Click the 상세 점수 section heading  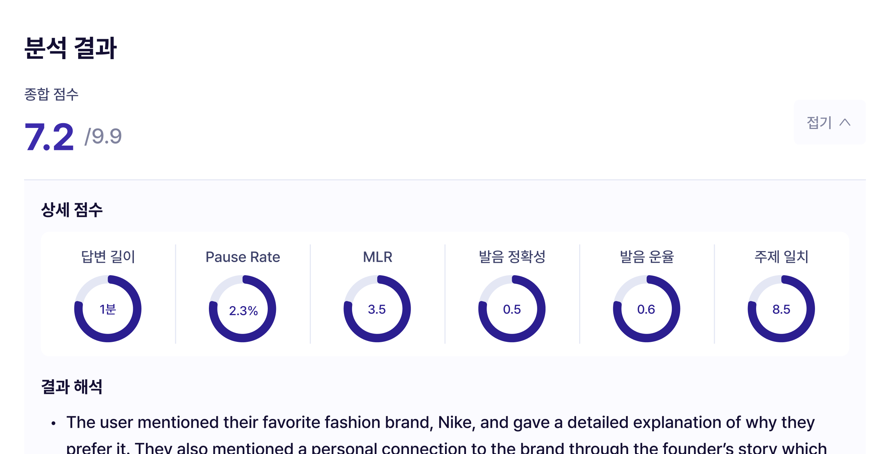click(x=72, y=209)
